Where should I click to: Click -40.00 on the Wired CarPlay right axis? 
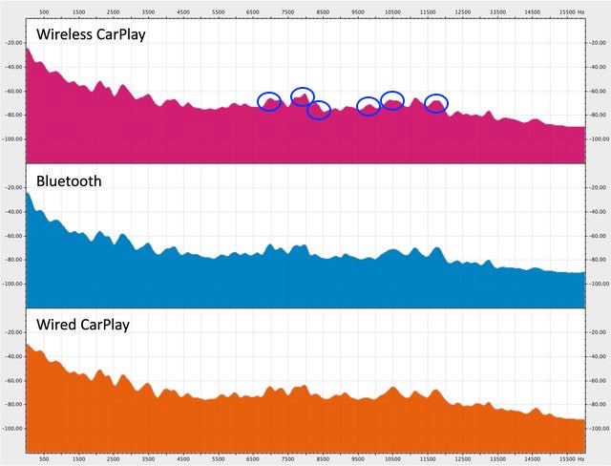coord(598,356)
